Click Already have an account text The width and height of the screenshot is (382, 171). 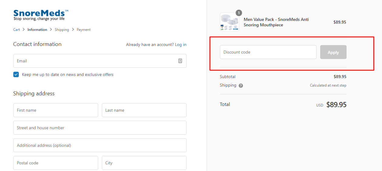tap(150, 44)
